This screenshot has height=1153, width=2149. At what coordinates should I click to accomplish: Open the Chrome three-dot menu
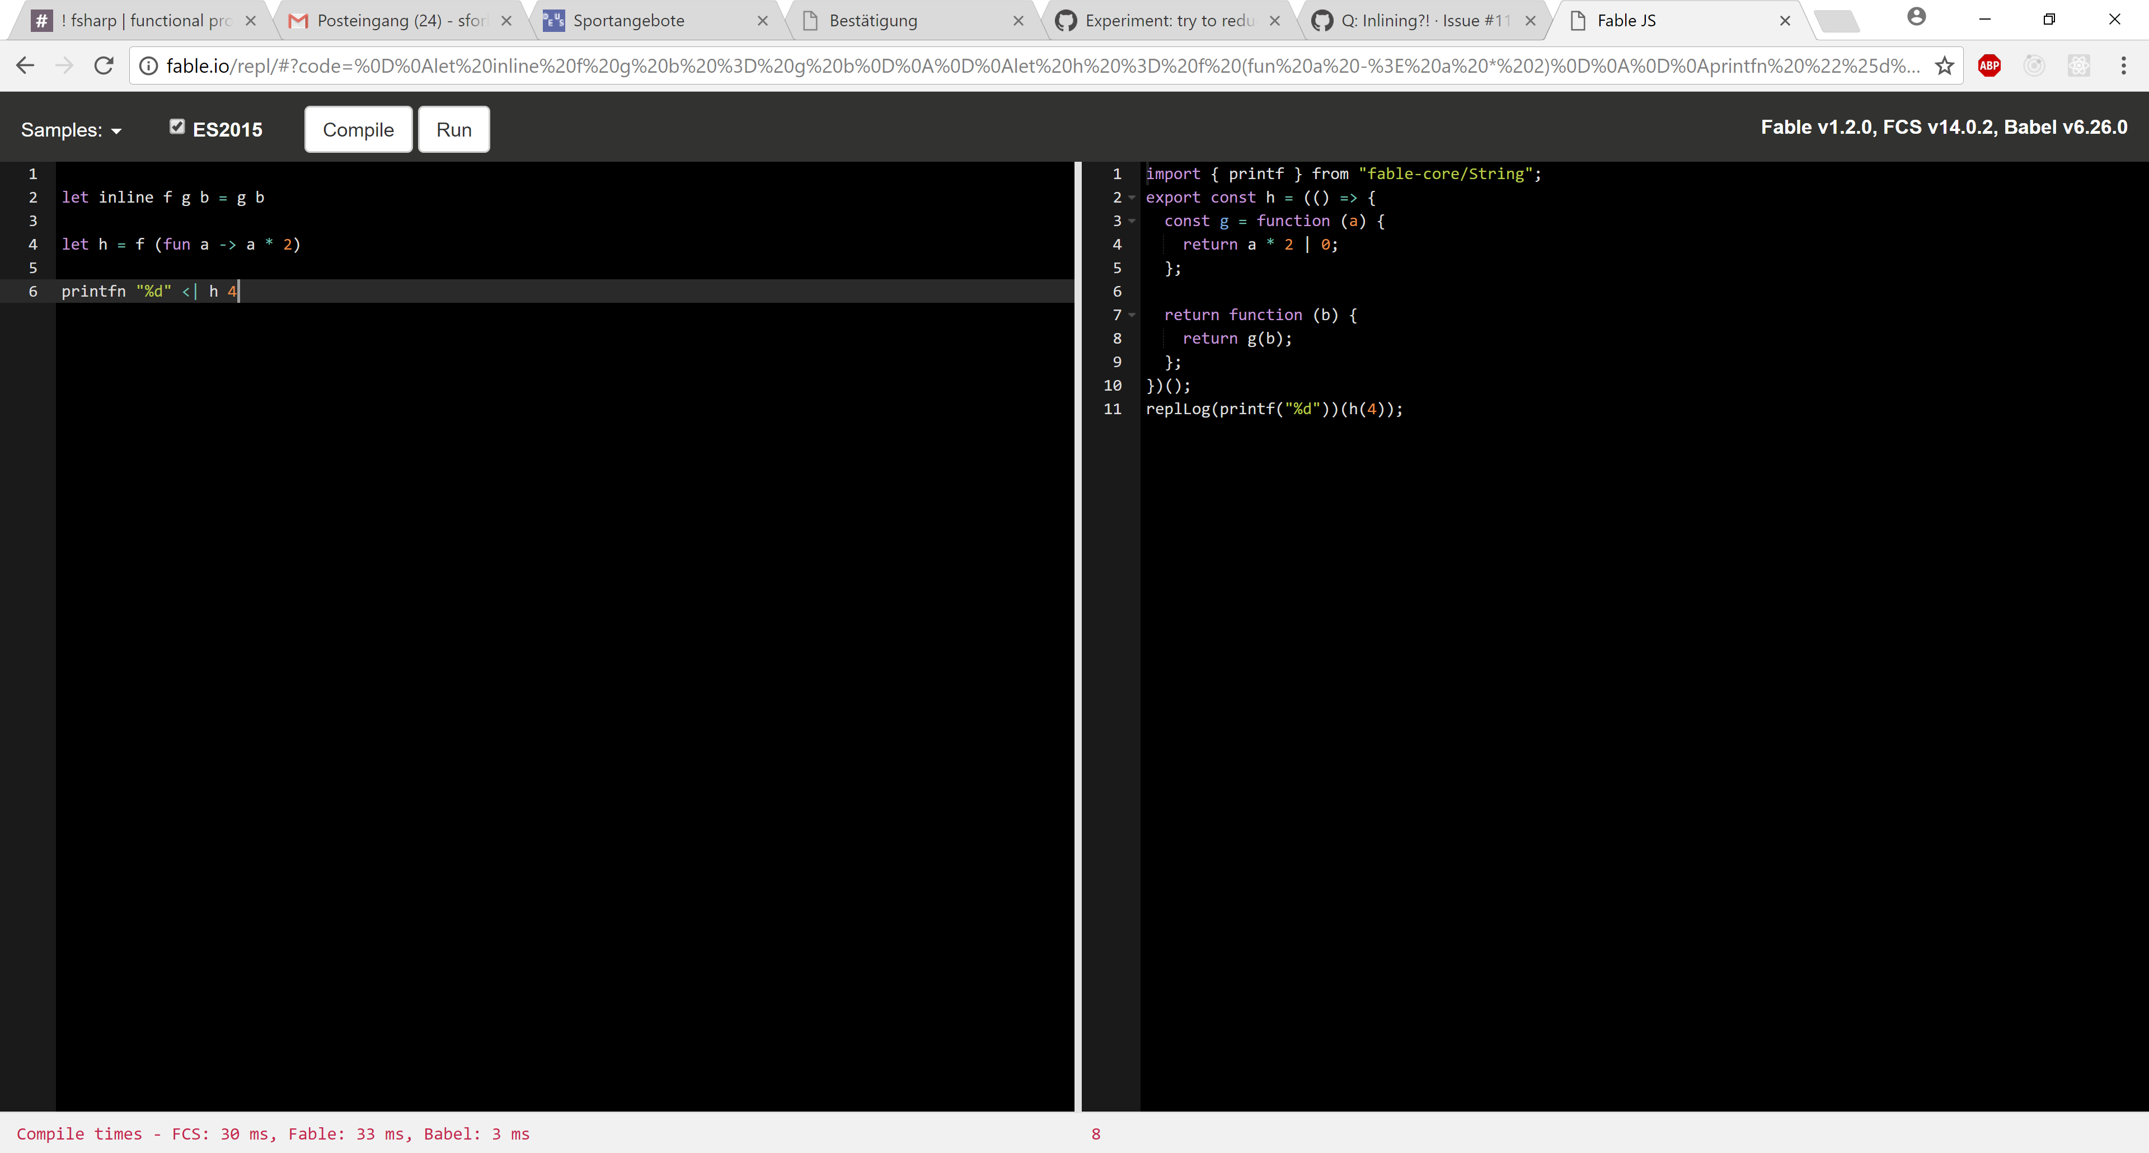pos(2123,65)
